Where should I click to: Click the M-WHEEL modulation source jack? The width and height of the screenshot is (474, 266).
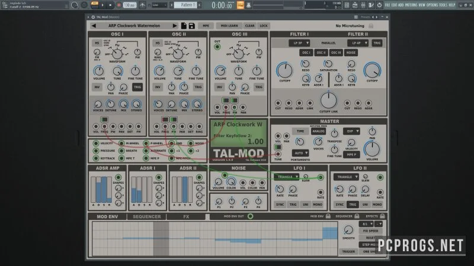click(121, 143)
